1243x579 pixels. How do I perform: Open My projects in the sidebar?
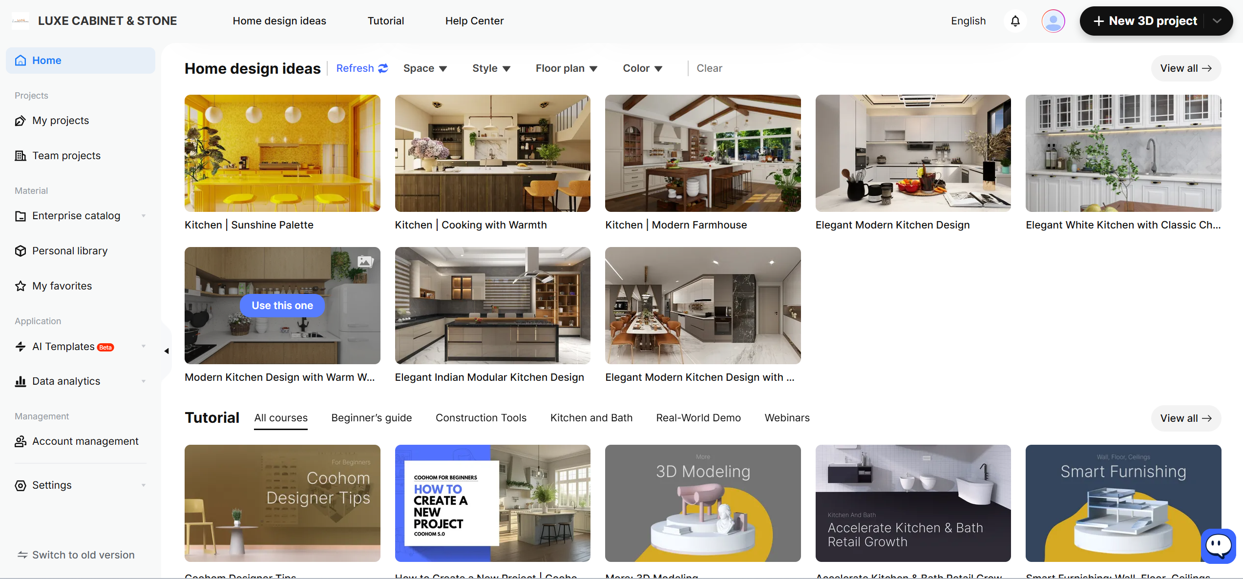point(60,120)
